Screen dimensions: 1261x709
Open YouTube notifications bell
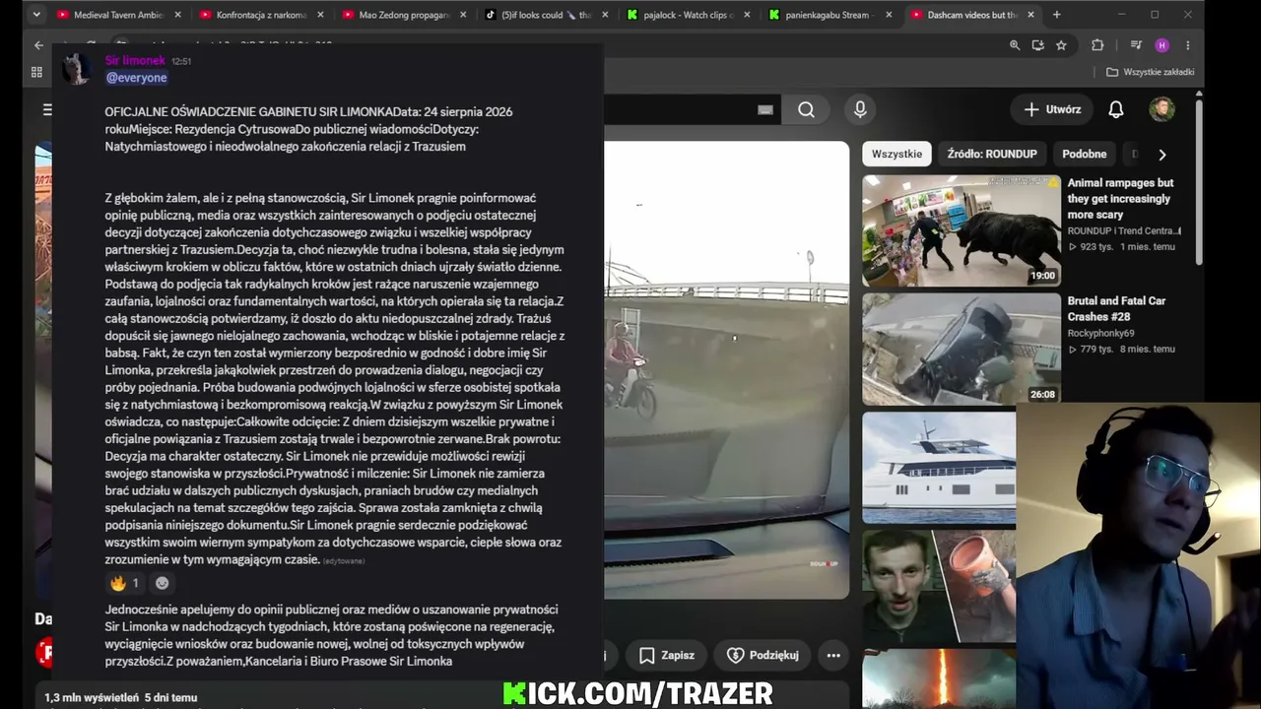click(1115, 109)
